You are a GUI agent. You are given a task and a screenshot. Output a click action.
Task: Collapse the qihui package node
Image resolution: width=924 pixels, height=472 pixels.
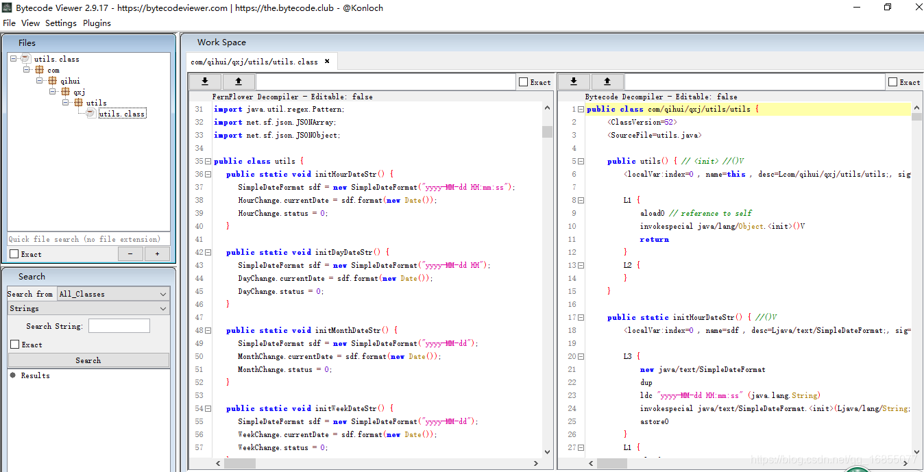point(40,81)
